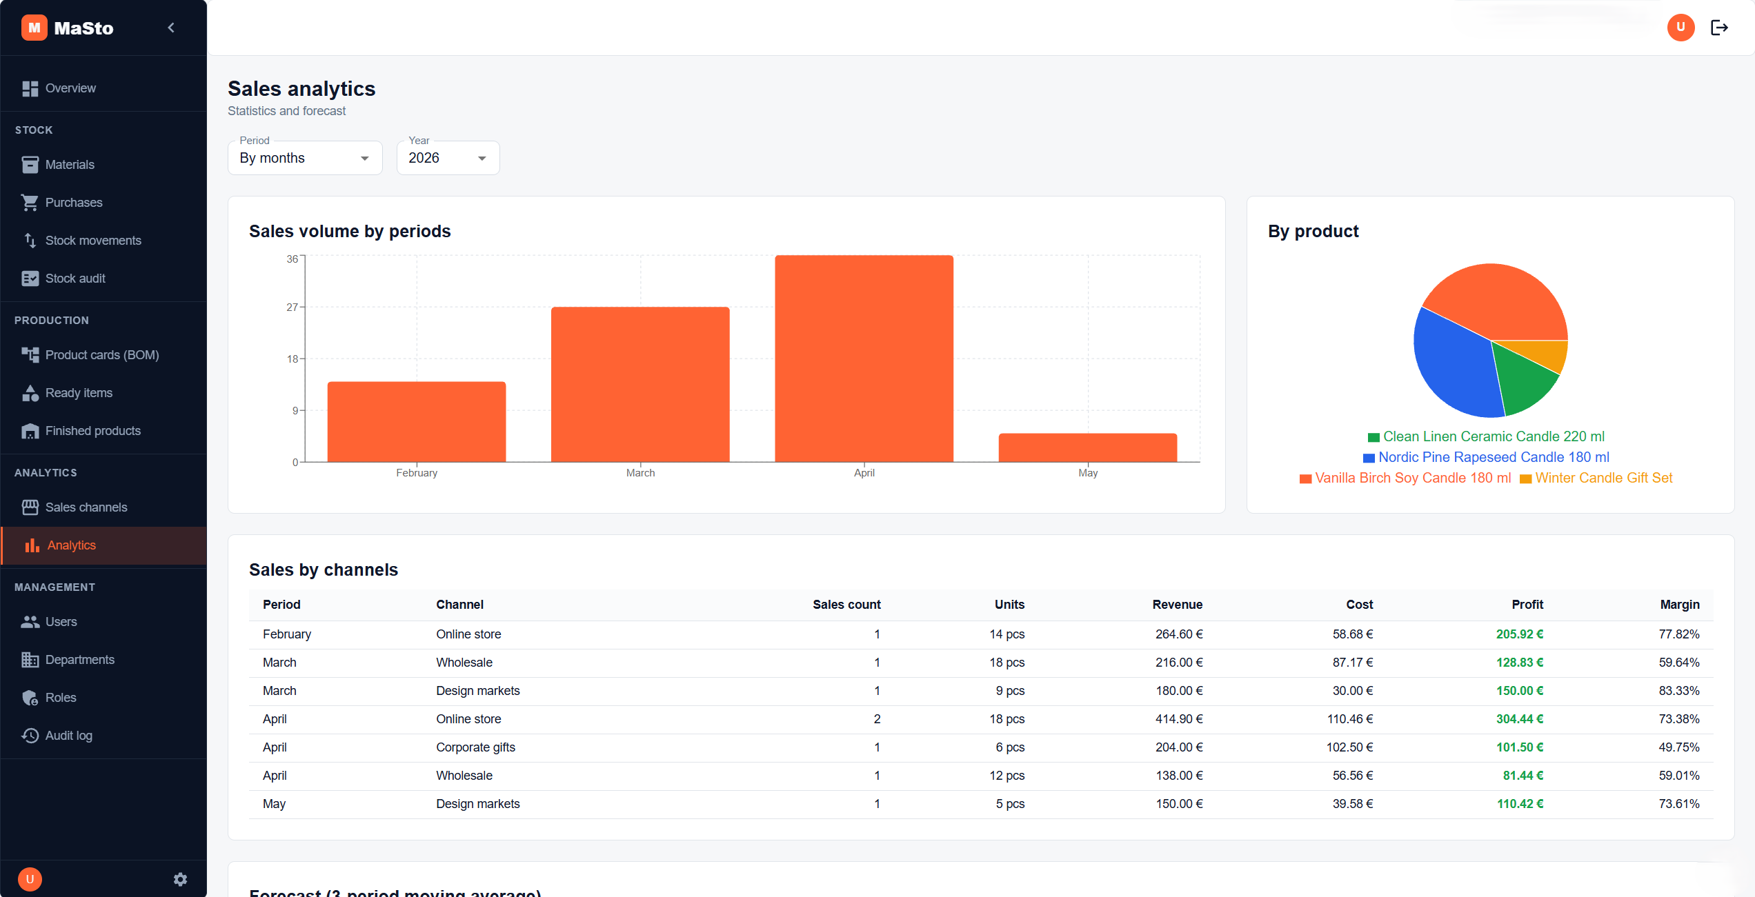Screen dimensions: 1755x897
Task: Click profit value 205.92 €
Action: [x=1519, y=634]
